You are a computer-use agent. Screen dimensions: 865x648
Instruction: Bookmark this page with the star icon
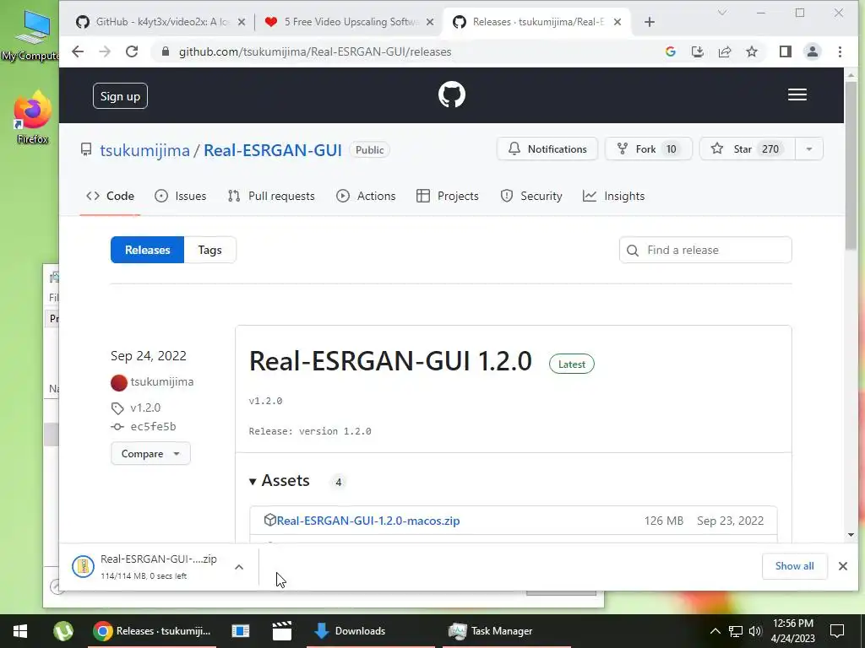pyautogui.click(x=751, y=51)
